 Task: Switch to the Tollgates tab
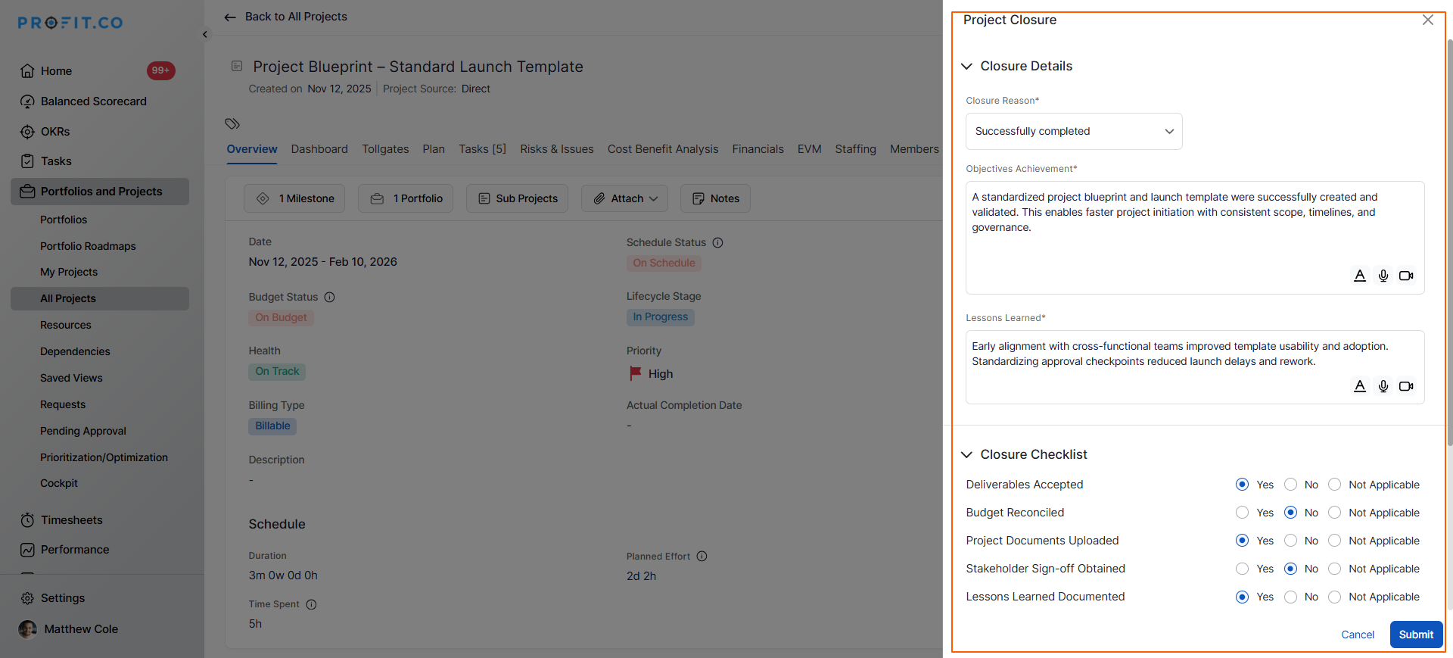click(385, 149)
